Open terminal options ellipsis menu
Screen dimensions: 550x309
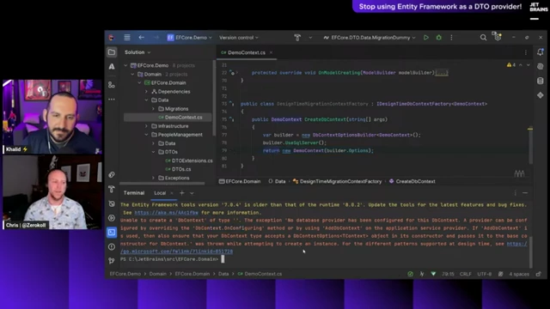(516, 193)
